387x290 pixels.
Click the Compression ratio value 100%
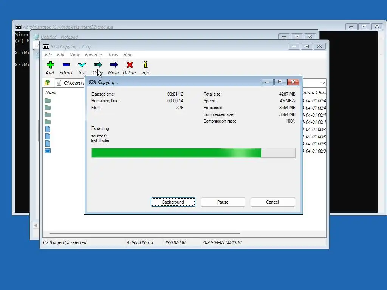tap(291, 121)
